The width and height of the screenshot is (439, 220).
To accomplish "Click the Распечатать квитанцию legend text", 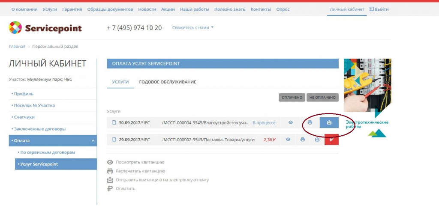I will click(x=141, y=171).
